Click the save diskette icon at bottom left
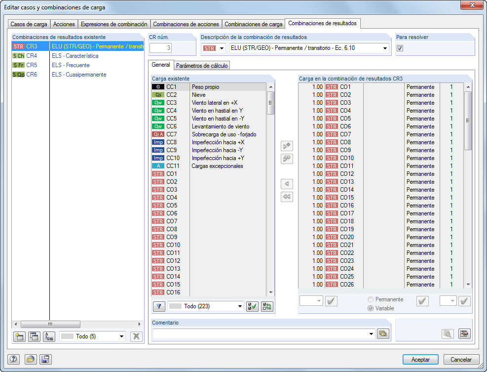 45,359
